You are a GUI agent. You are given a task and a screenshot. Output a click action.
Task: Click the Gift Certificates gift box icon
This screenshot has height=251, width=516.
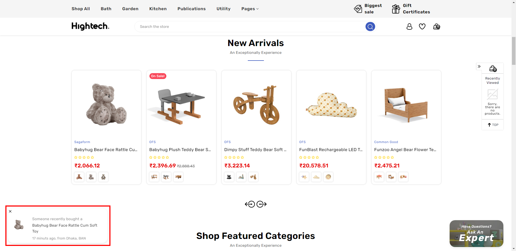(x=396, y=9)
